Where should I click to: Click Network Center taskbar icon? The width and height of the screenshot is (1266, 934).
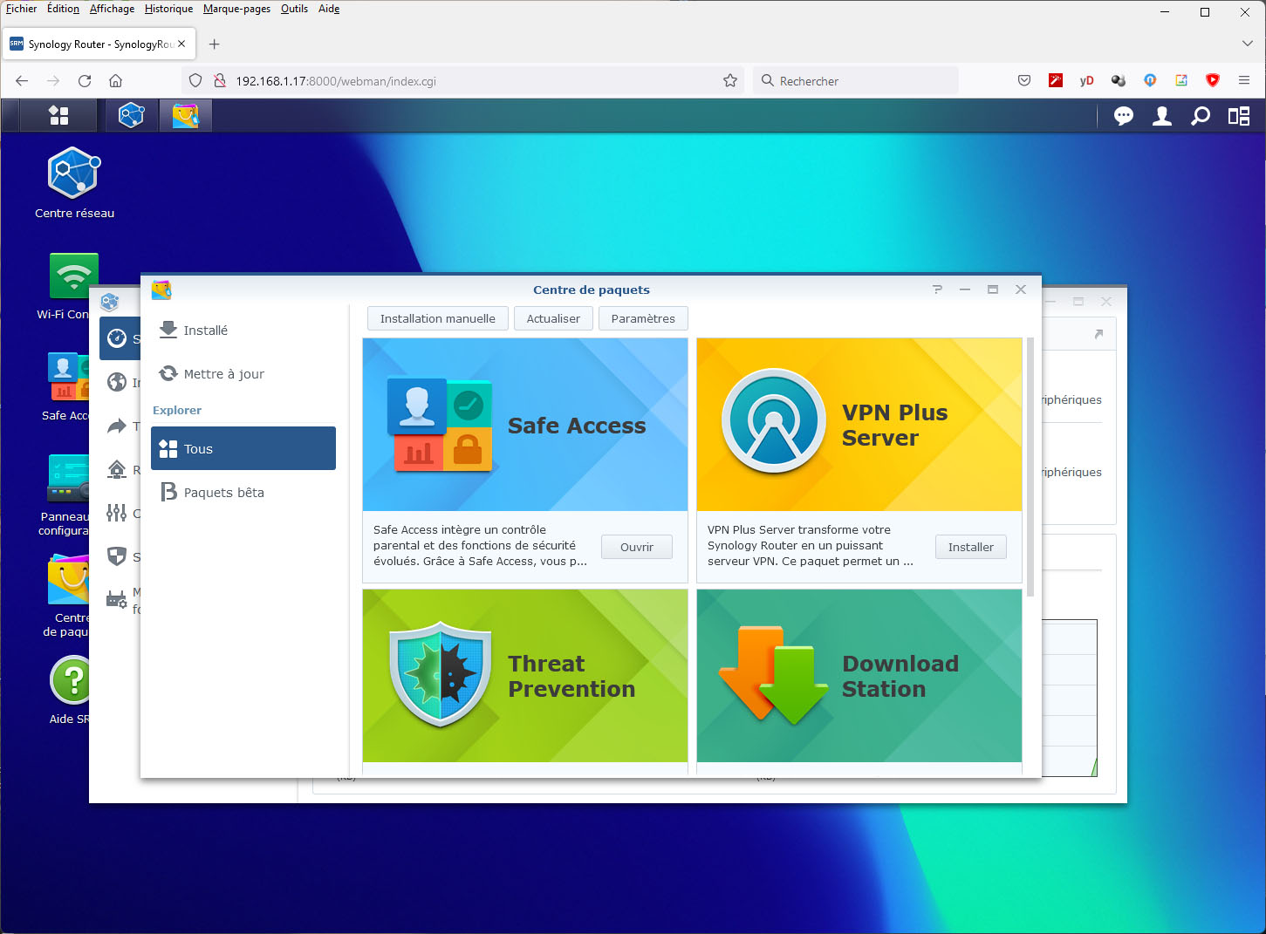(132, 115)
